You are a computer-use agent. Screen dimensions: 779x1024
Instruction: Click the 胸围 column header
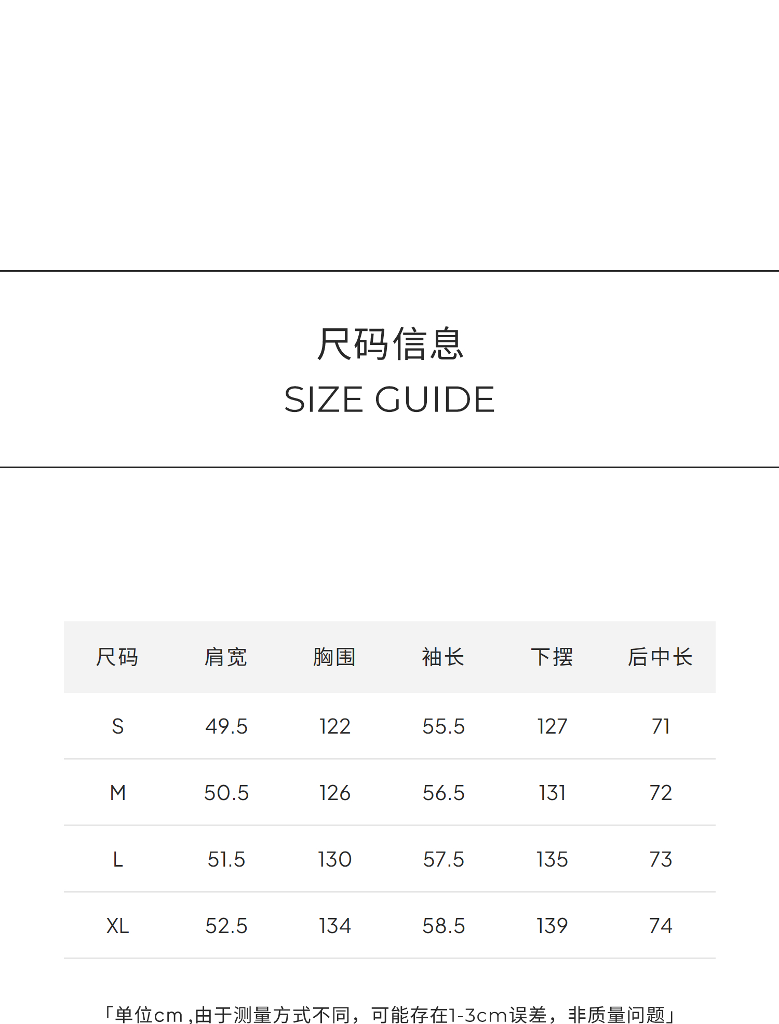pyautogui.click(x=334, y=657)
